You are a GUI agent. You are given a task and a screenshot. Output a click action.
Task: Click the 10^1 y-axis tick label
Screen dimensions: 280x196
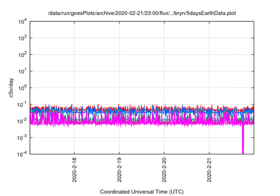[x=22, y=71]
